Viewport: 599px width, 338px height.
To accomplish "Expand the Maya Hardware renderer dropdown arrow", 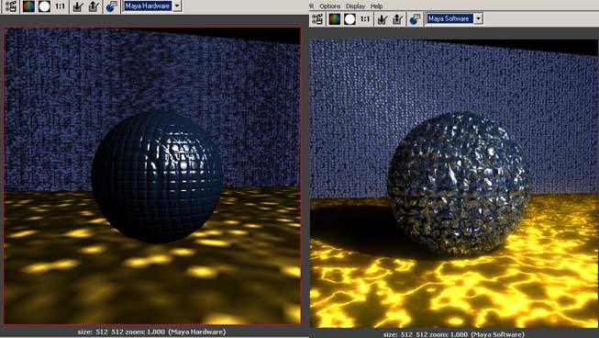I will pos(177,6).
